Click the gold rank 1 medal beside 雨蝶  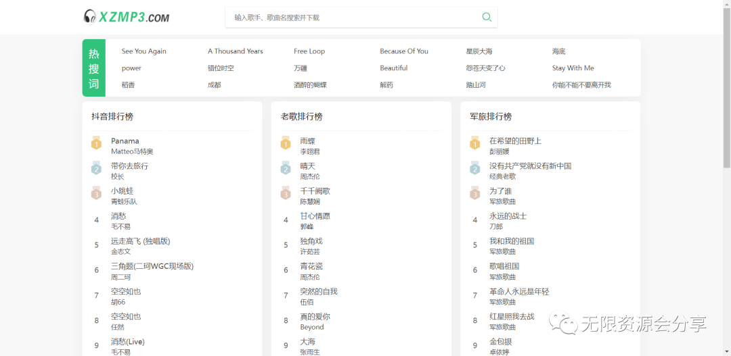pyautogui.click(x=286, y=143)
